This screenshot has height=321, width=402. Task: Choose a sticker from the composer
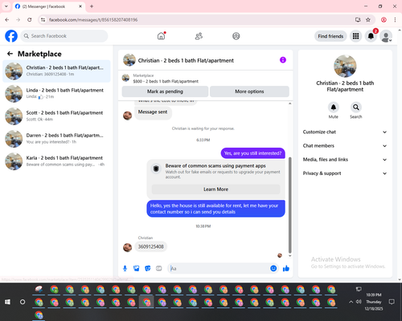(x=148, y=268)
